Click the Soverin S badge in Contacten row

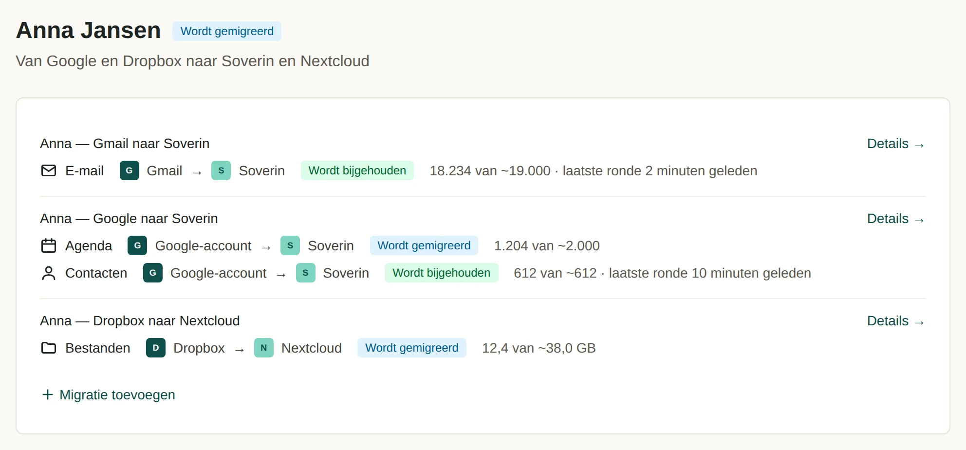coord(306,273)
